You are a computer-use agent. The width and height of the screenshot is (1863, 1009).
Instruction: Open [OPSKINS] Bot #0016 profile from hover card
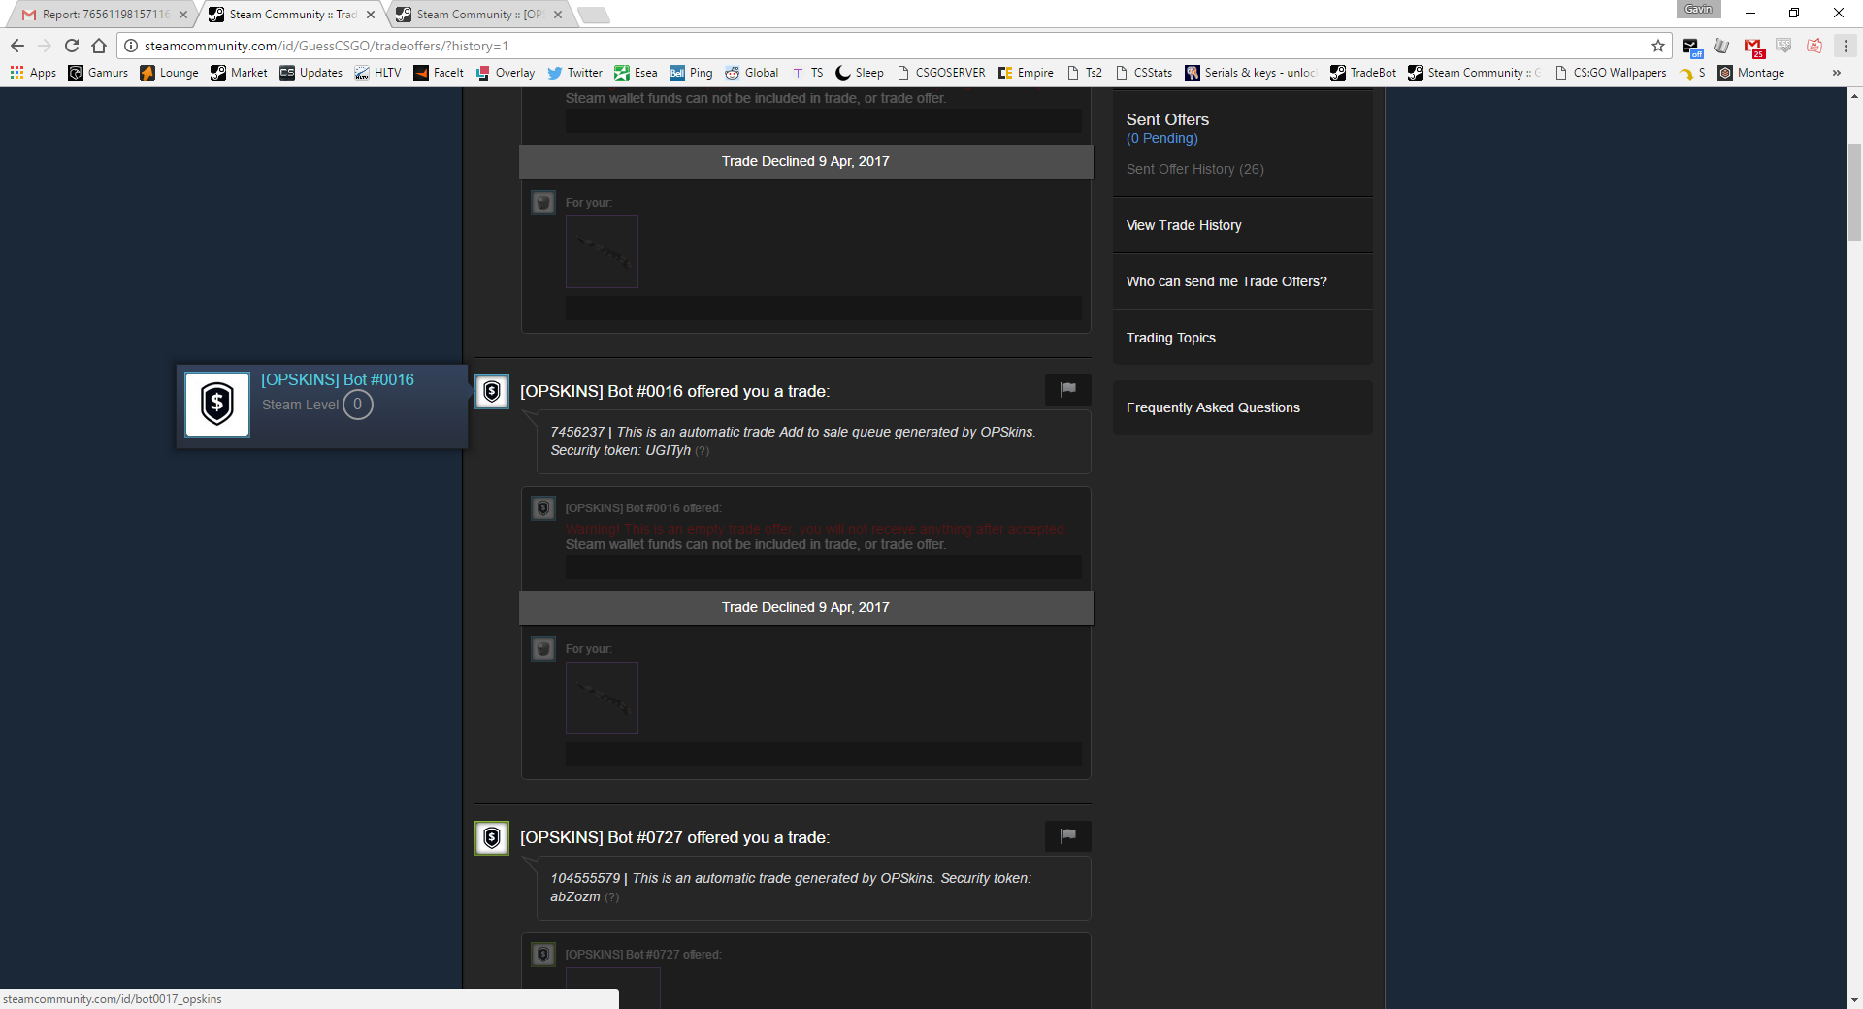pos(338,379)
